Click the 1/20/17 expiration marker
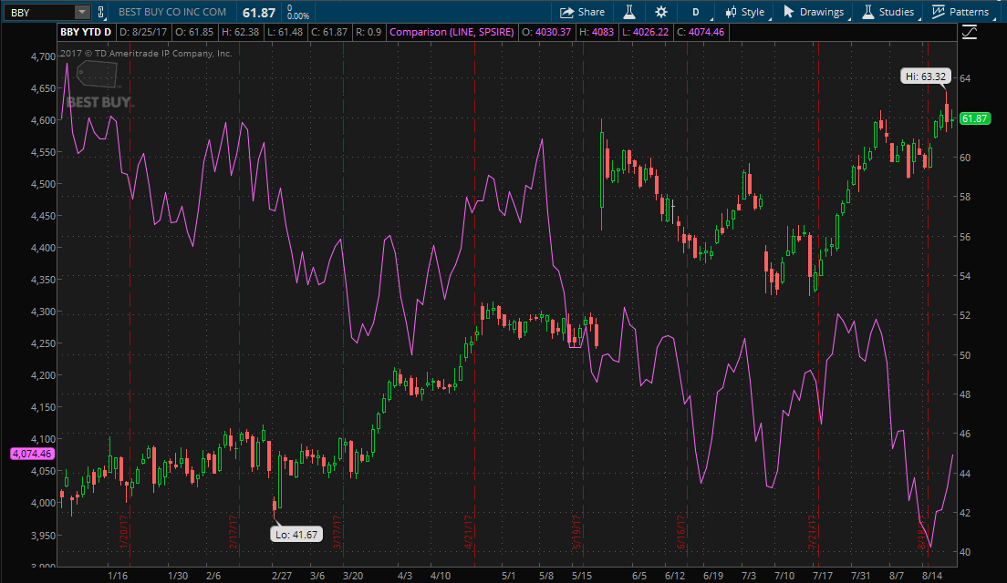The image size is (1007, 583). click(x=124, y=532)
